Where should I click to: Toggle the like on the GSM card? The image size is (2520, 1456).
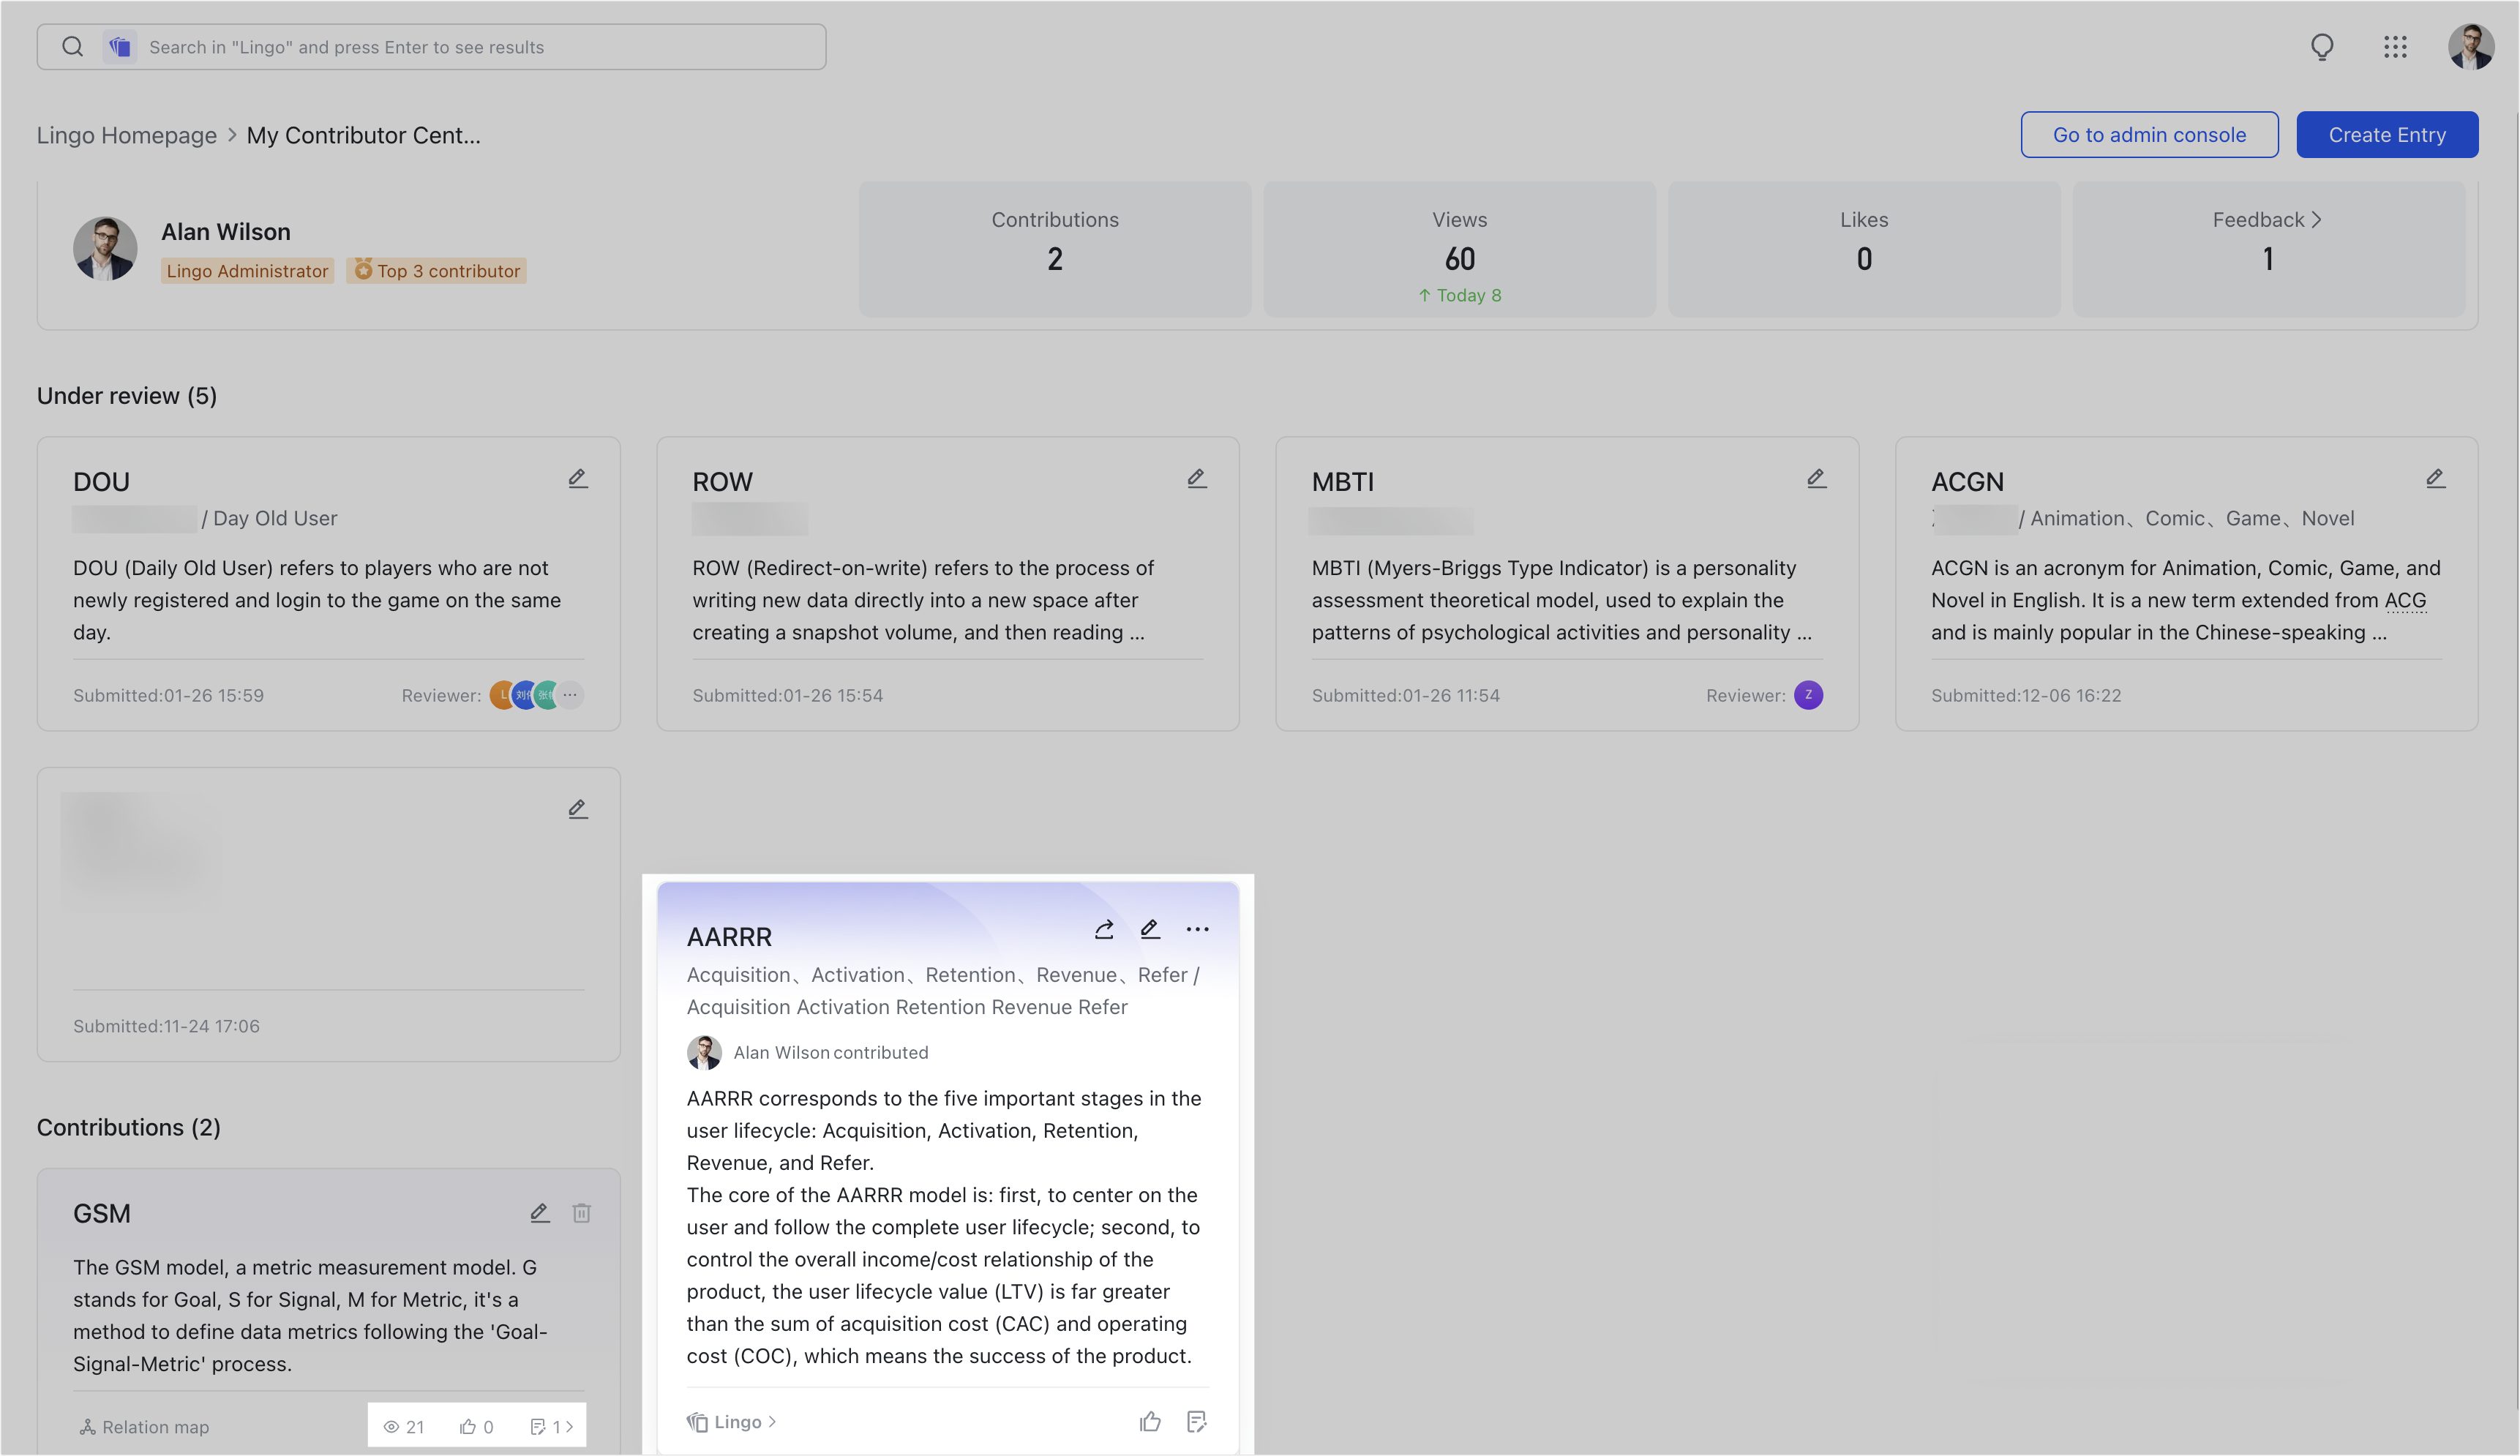click(469, 1427)
